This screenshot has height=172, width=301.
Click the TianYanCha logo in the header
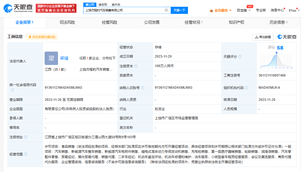click(x=18, y=8)
